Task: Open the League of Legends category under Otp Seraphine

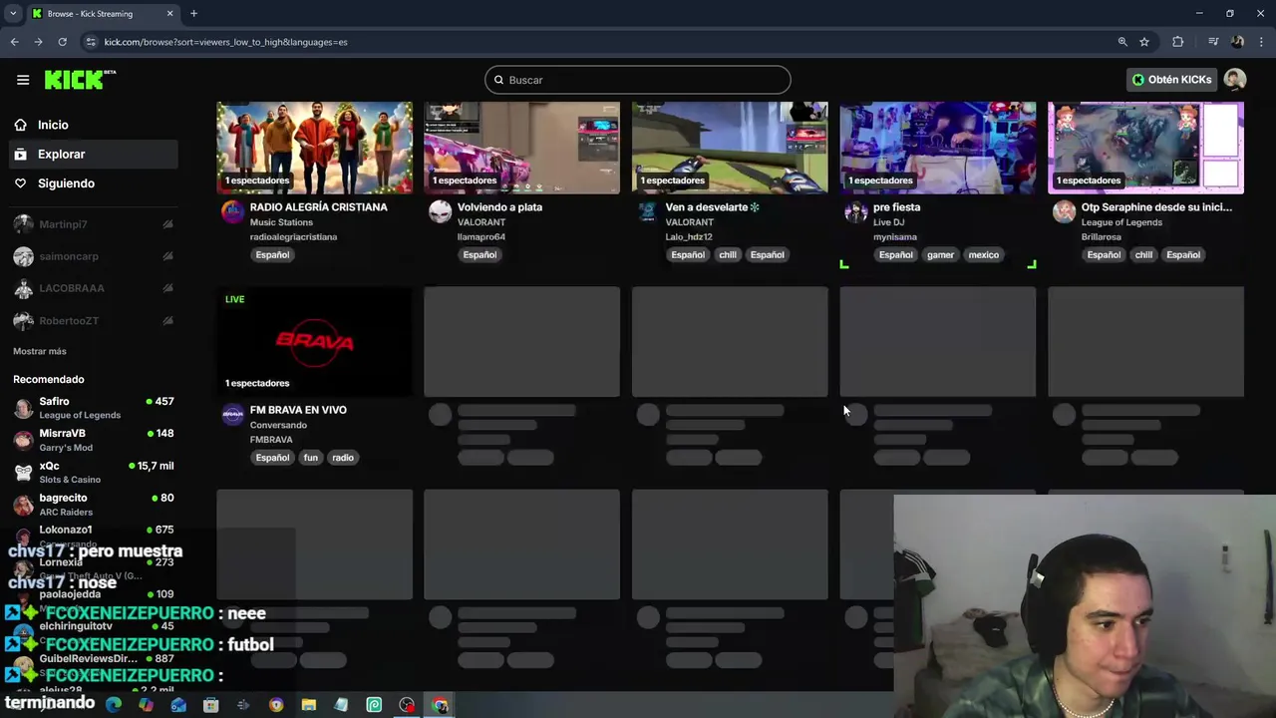Action: coord(1121,222)
